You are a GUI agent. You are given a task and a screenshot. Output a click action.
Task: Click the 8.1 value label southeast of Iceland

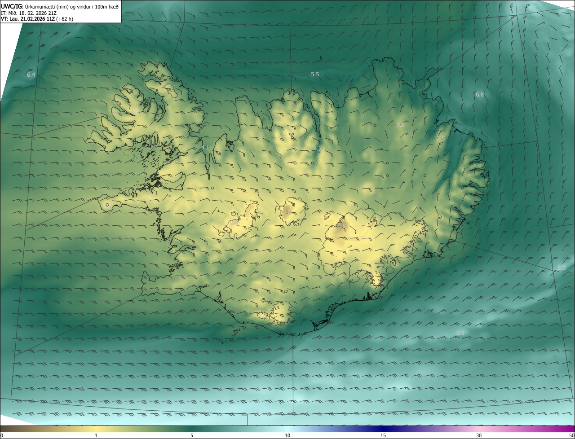(x=460, y=332)
